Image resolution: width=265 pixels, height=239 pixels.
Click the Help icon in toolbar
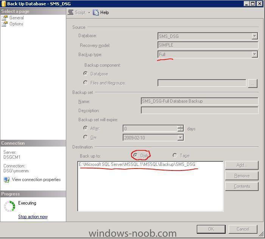pos(96,12)
